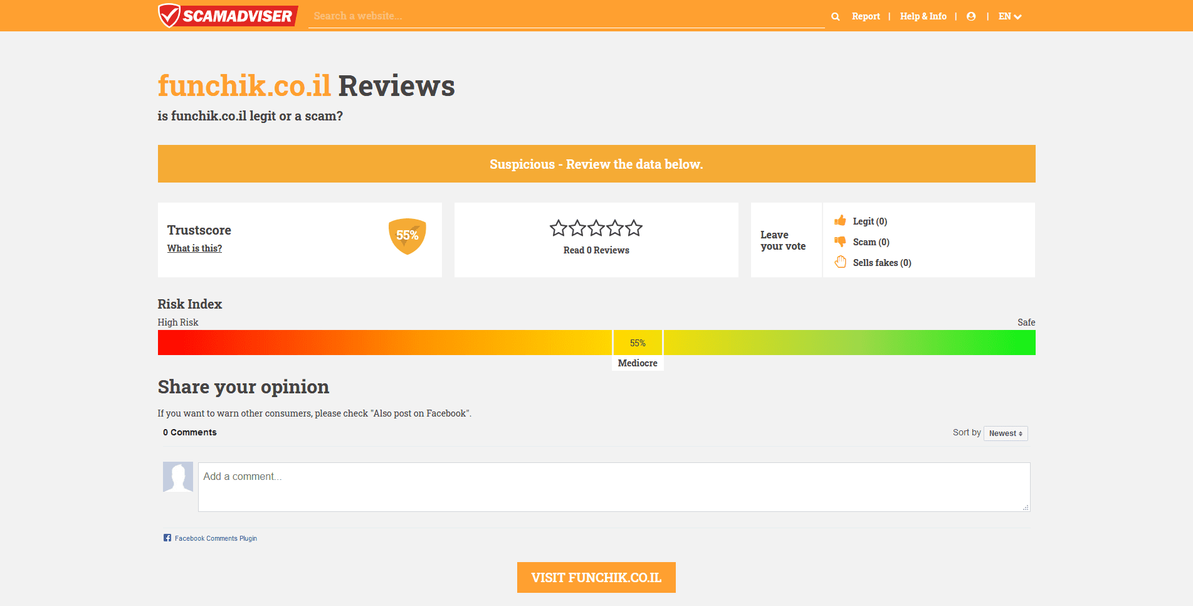1193x606 pixels.
Task: Select the fifth rating star
Action: pyautogui.click(x=634, y=228)
